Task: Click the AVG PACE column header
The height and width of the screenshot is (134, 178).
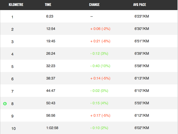Action: click(140, 5)
